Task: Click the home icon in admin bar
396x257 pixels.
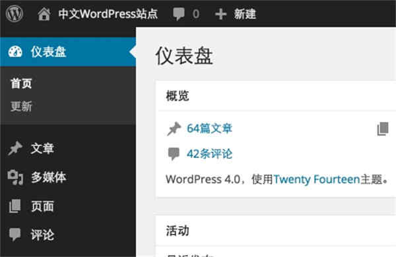Action: pyautogui.click(x=44, y=14)
